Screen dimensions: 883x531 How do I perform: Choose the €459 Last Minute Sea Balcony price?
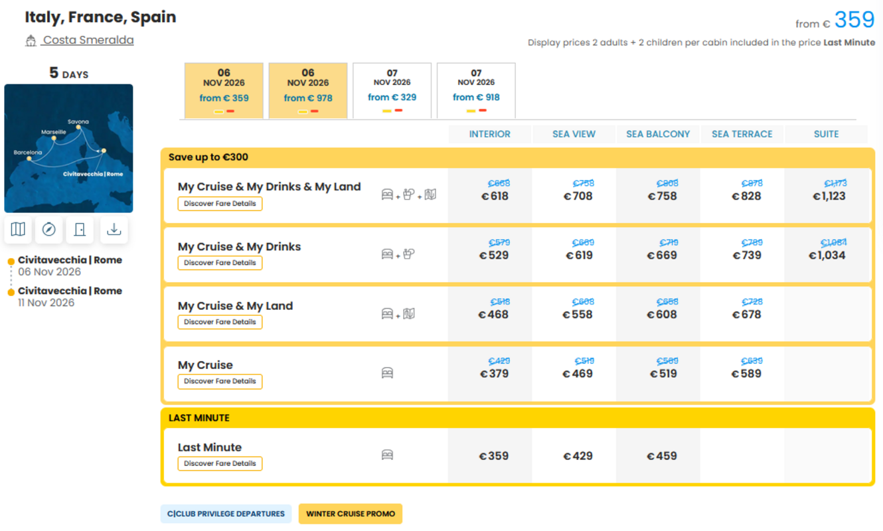click(x=662, y=456)
